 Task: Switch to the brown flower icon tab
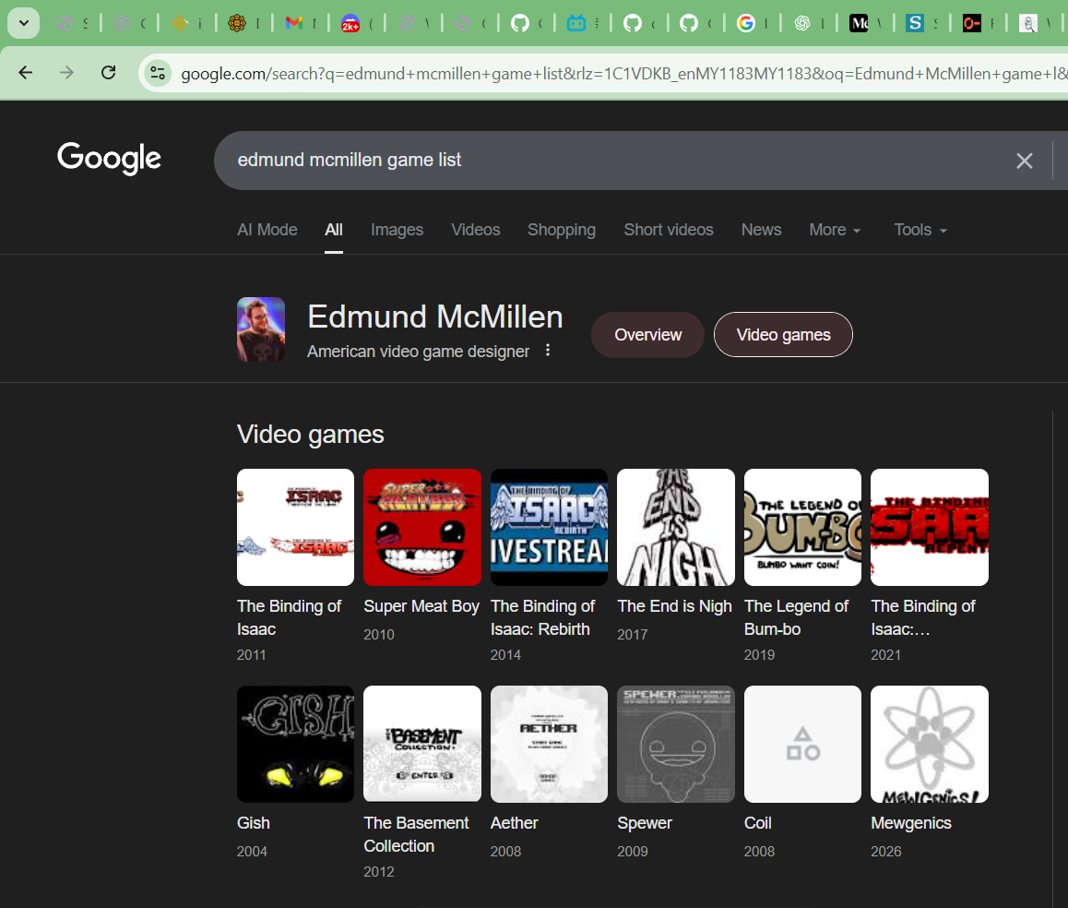coord(237,23)
